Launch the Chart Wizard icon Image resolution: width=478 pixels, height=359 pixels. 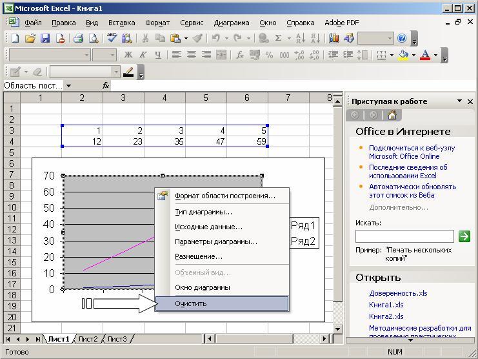334,39
